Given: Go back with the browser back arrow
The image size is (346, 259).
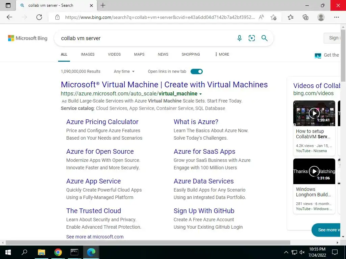Looking at the screenshot, I should [9, 17].
